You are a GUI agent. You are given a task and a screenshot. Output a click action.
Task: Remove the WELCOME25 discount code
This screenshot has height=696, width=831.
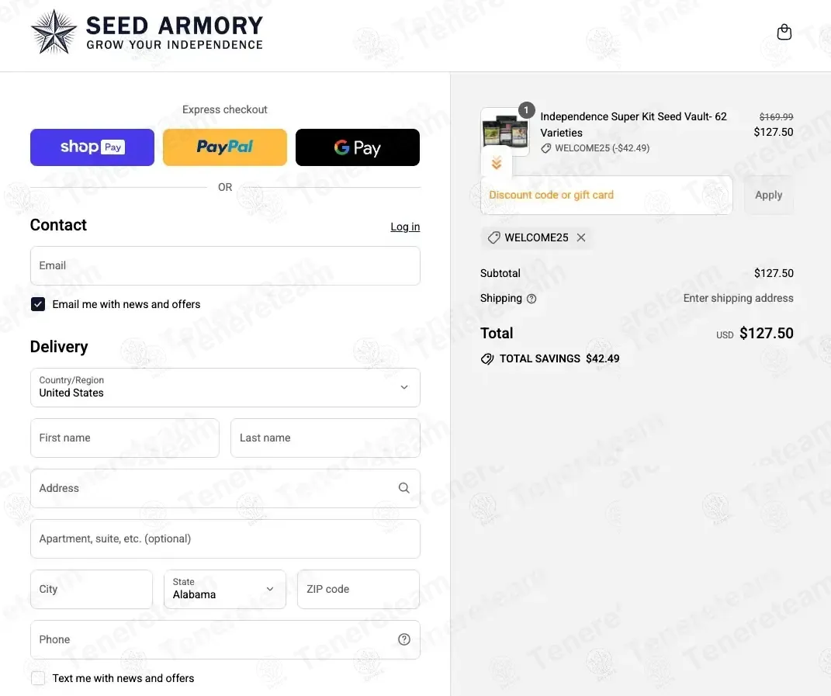[x=581, y=237]
